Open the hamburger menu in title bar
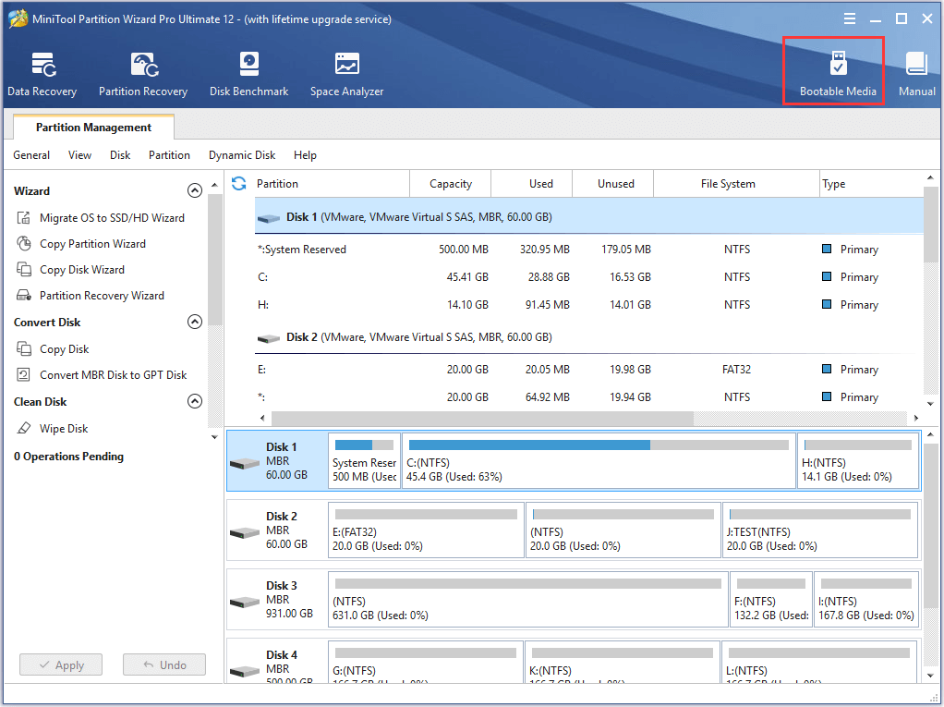This screenshot has width=944, height=707. [x=848, y=18]
